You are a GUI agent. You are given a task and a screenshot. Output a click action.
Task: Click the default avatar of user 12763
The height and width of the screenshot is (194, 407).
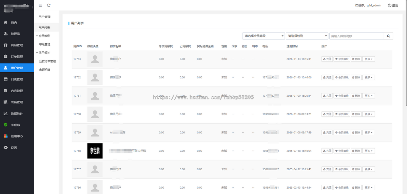(x=95, y=59)
